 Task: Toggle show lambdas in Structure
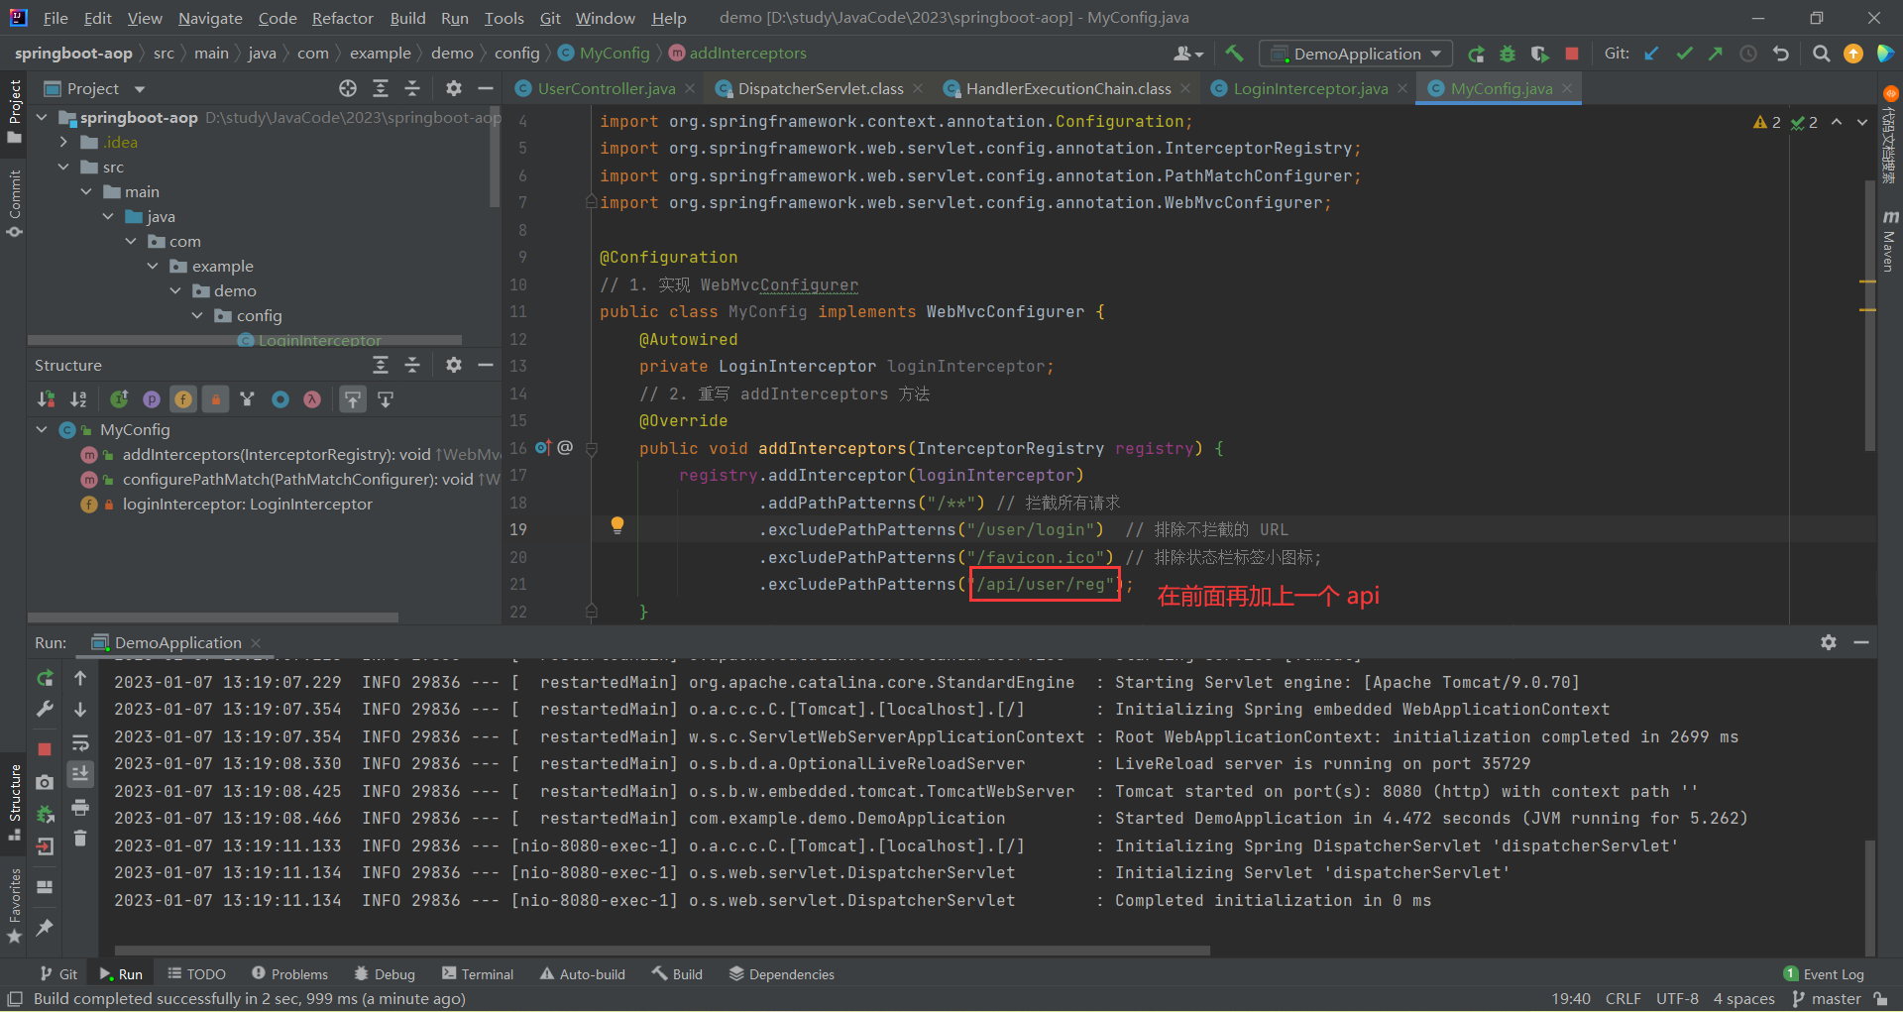pos(312,399)
